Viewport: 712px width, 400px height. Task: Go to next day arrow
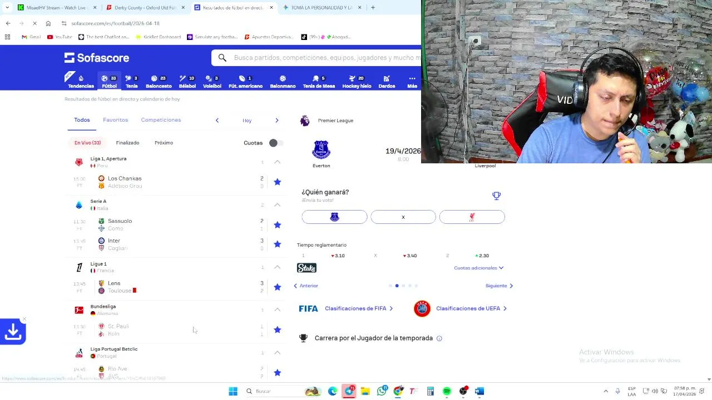pyautogui.click(x=276, y=120)
